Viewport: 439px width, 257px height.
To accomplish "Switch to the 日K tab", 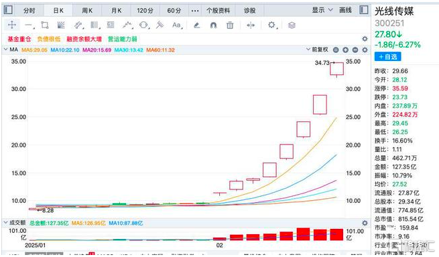I will coord(58,11).
